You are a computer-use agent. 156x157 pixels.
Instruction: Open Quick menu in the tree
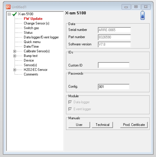[32, 42]
